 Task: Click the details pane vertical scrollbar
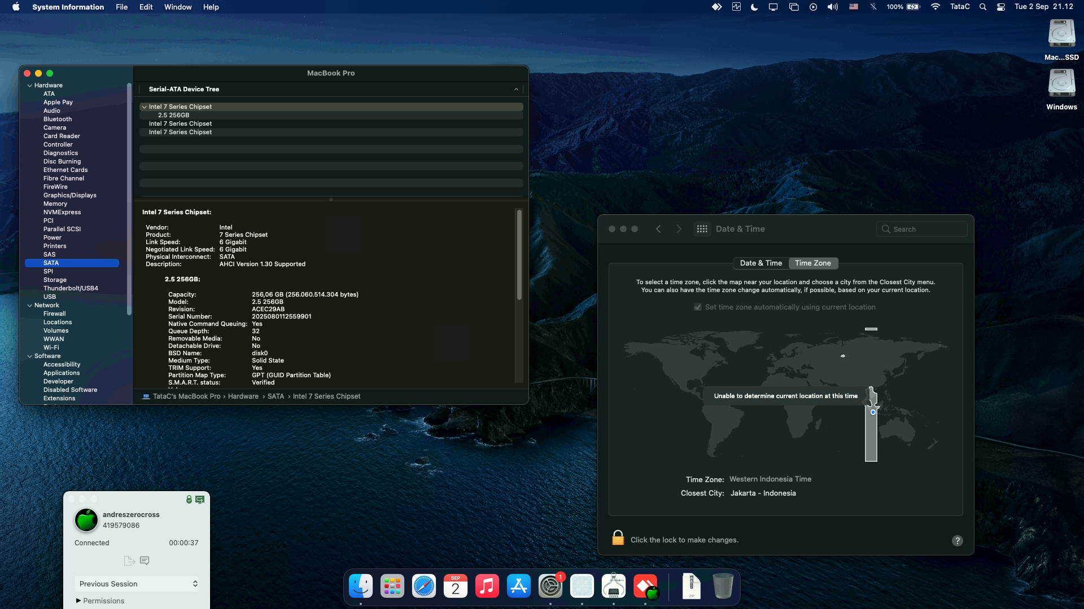pos(519,254)
